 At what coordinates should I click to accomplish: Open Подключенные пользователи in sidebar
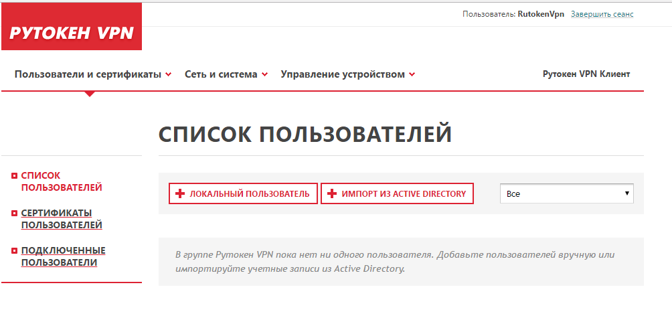[x=64, y=256]
